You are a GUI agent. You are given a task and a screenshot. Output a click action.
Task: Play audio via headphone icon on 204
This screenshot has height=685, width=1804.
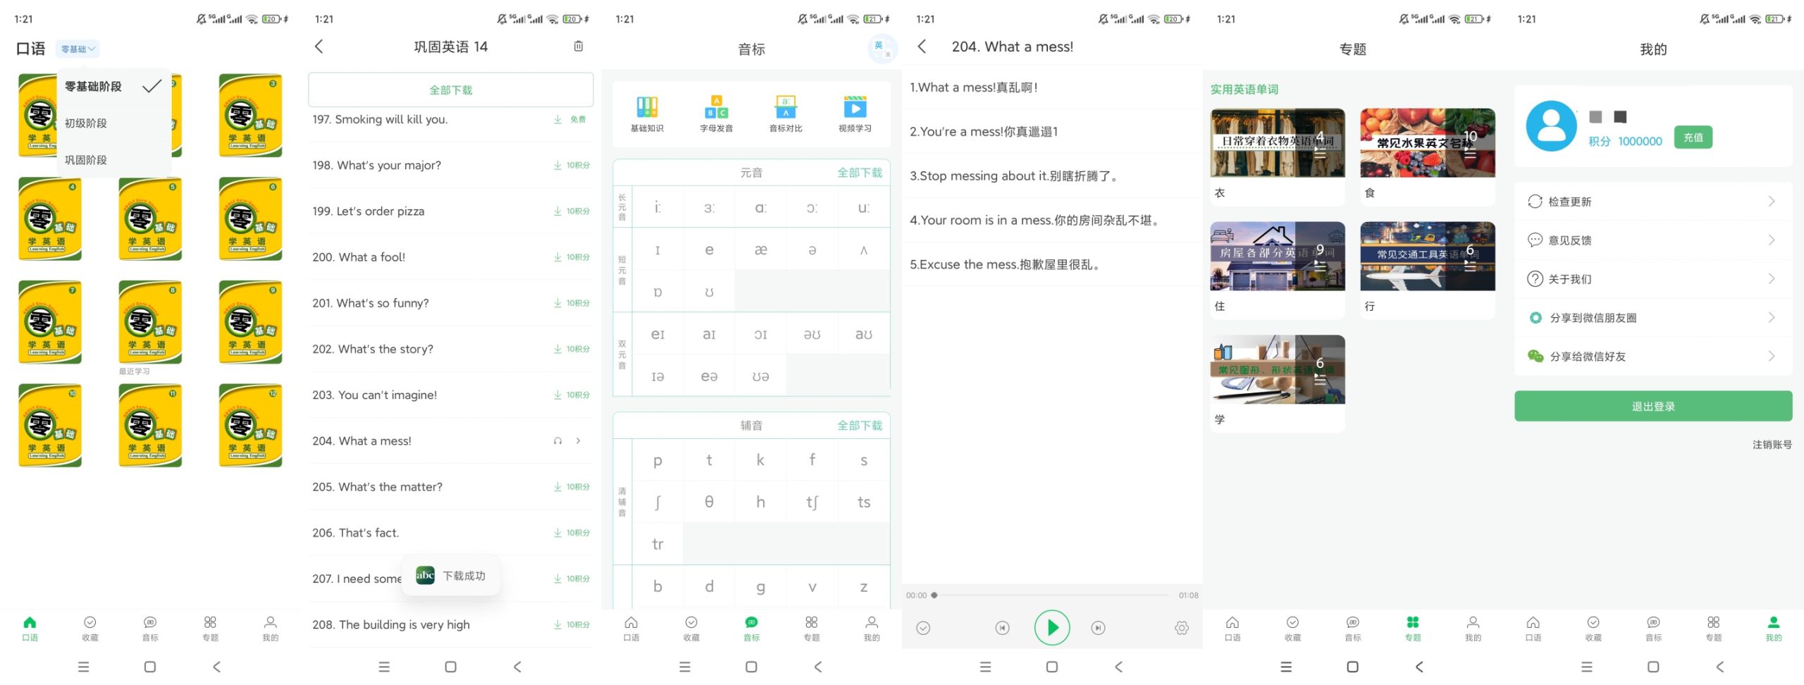[x=557, y=440]
